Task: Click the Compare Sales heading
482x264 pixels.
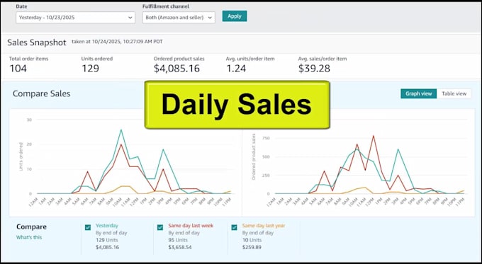Action: (42, 93)
